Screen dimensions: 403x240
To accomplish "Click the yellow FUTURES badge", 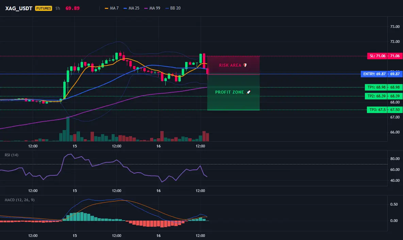I will tap(44, 8).
